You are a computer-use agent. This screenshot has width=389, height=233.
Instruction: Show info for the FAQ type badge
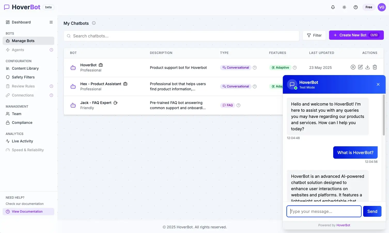click(x=238, y=105)
